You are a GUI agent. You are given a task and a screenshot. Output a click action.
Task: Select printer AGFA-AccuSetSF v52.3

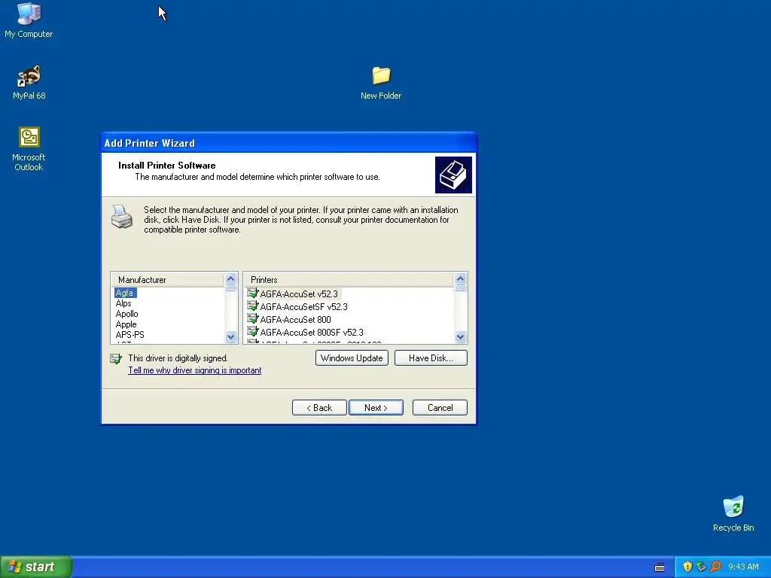[303, 307]
